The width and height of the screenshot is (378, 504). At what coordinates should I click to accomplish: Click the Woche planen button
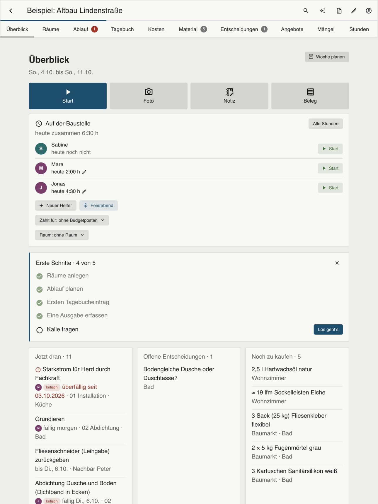[x=327, y=57]
